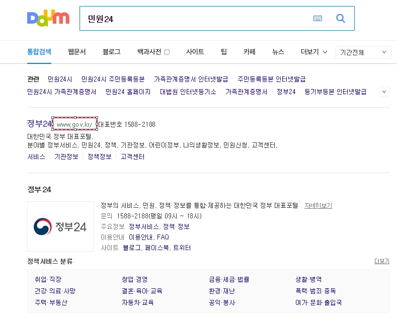Image resolution: width=397 pixels, height=319 pixels.
Task: Click related keyword 민원24시 가족관계증명서
Action: (x=61, y=92)
